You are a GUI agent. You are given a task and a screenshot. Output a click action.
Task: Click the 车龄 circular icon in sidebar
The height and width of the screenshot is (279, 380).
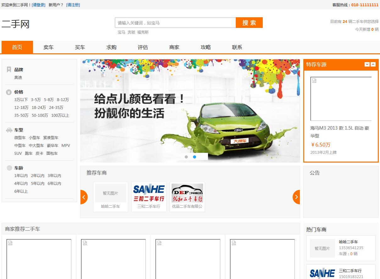pyautogui.click(x=9, y=168)
